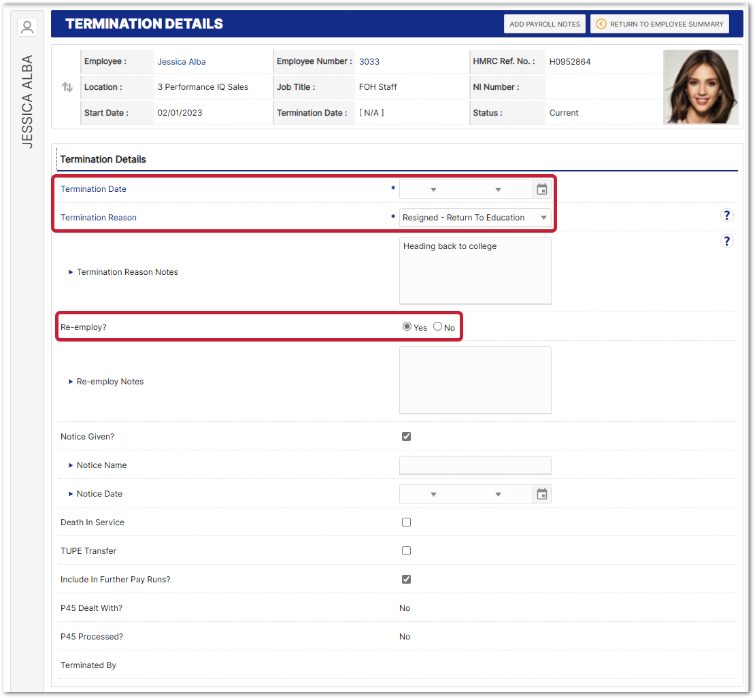Open the Notice Date calendar picker
The width and height of the screenshot is (755, 698).
(x=542, y=495)
